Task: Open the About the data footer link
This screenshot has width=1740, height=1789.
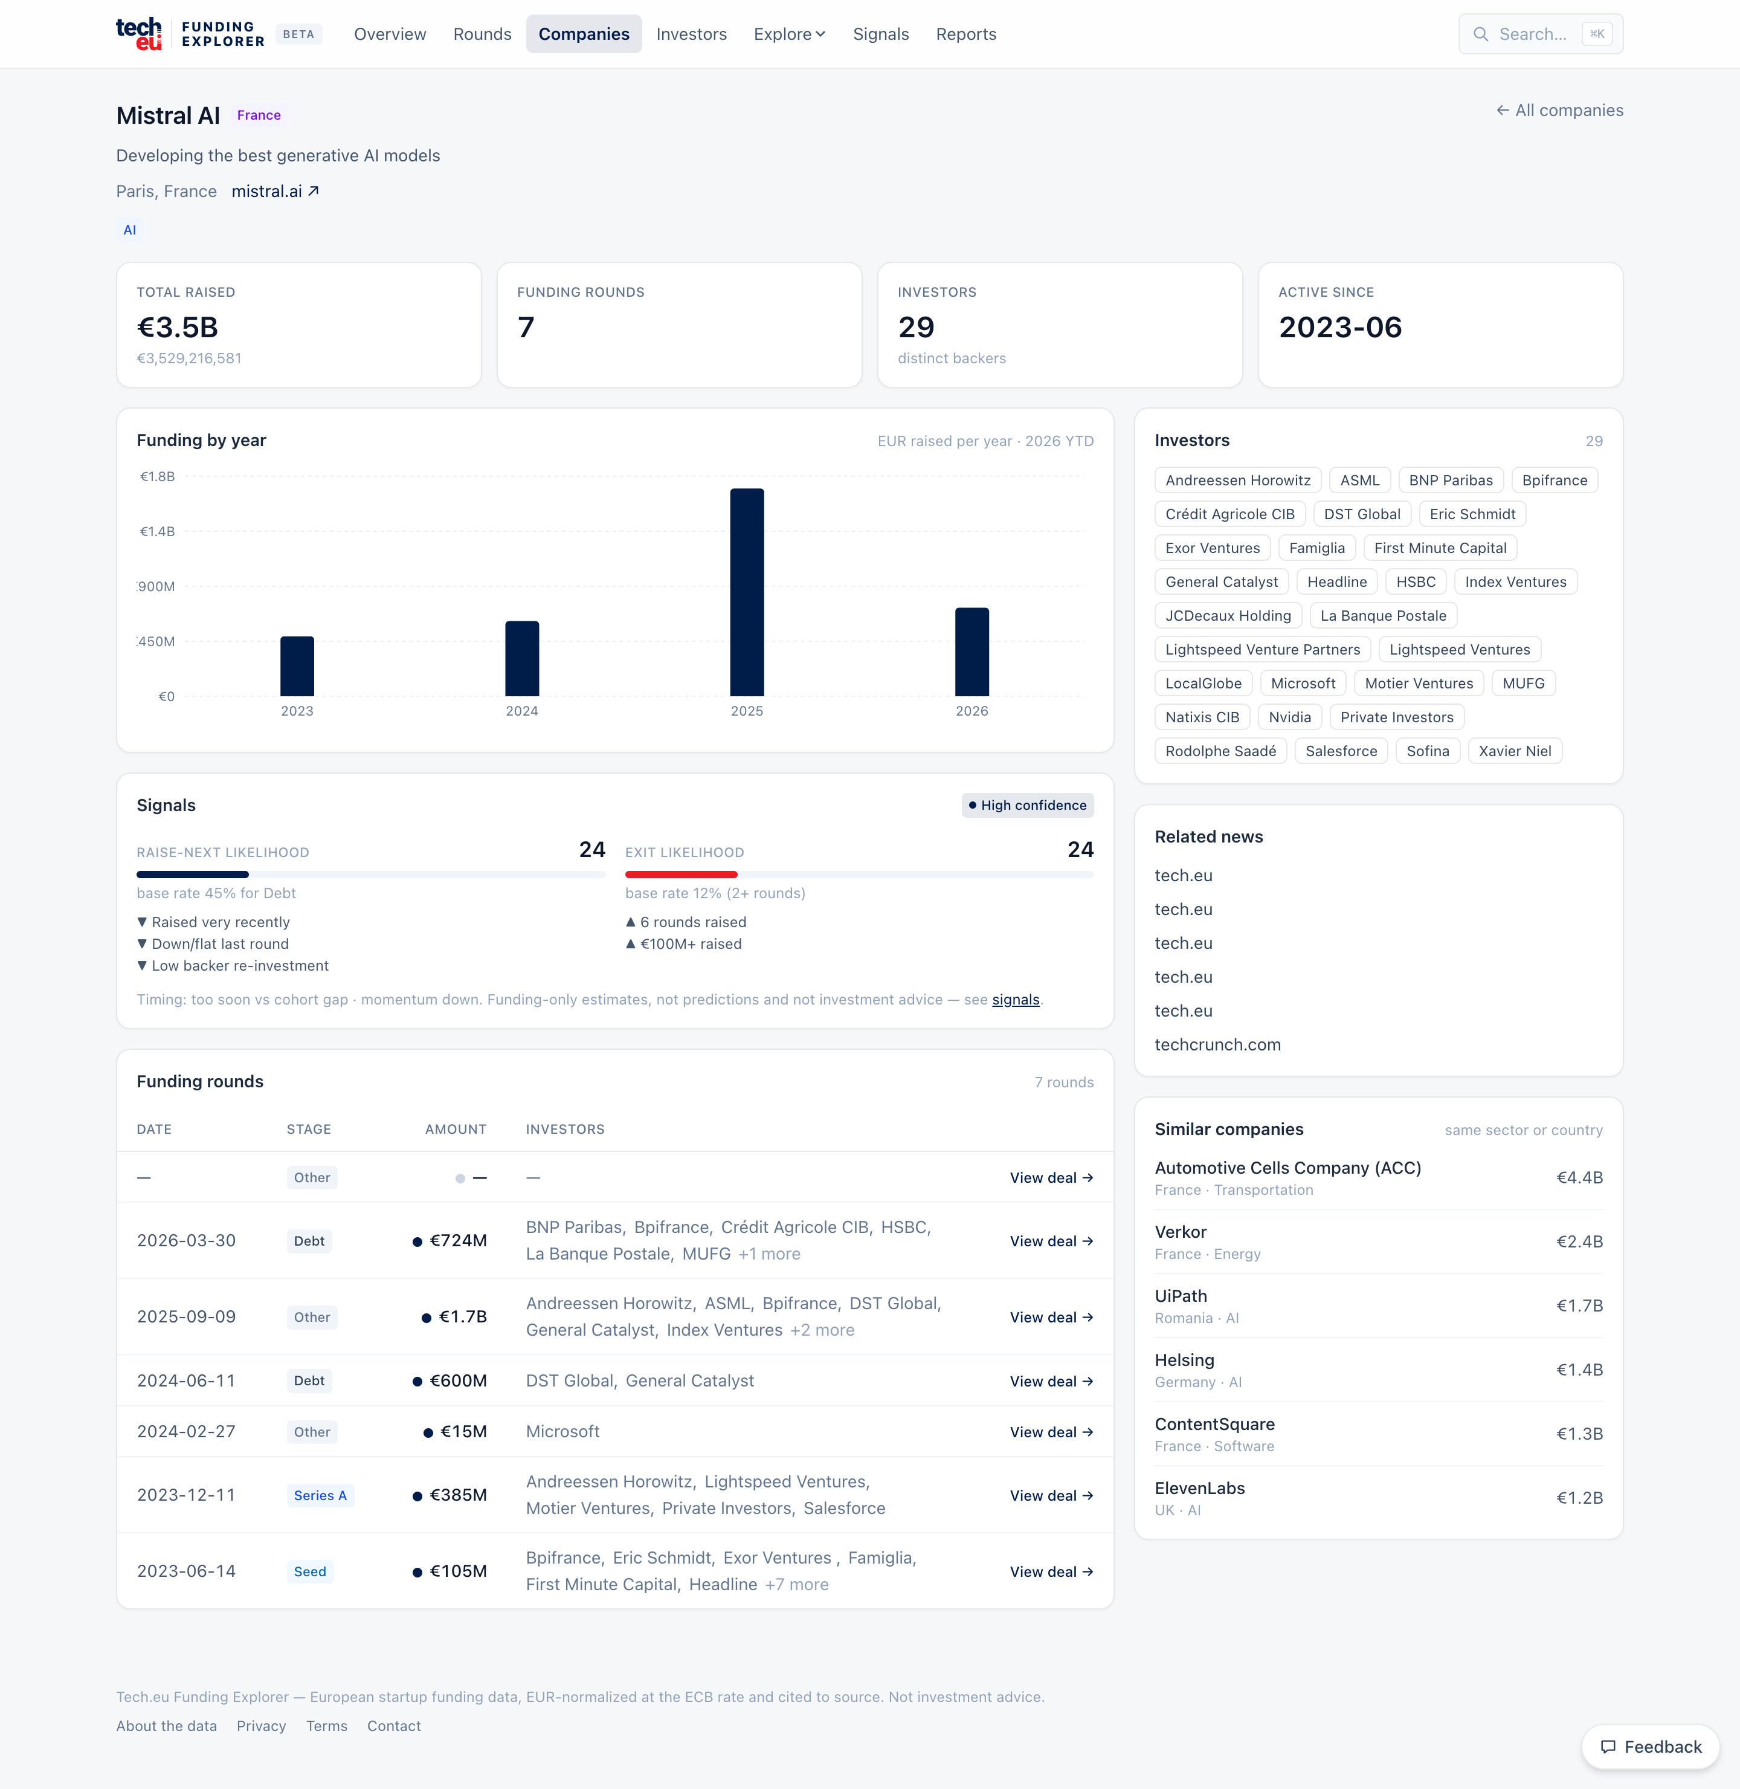Action: point(166,1725)
